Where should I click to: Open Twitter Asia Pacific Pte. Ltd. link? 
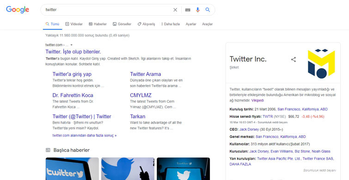pos(279,159)
